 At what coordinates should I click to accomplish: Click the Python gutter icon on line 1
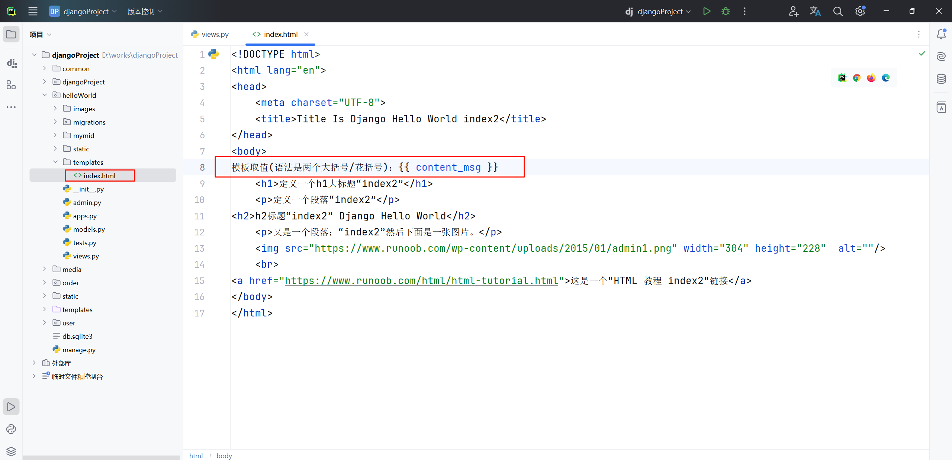click(213, 54)
